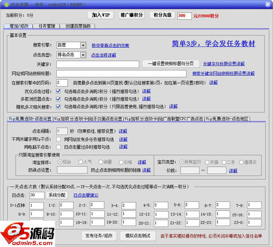Open 详解 link for 优化点击过程

tap(146, 91)
